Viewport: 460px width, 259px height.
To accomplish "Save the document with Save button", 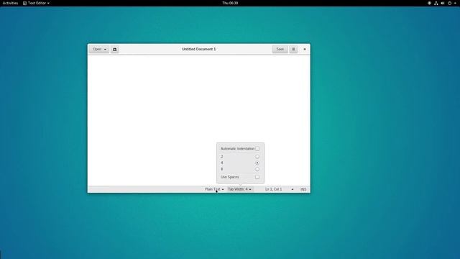I will tap(280, 50).
